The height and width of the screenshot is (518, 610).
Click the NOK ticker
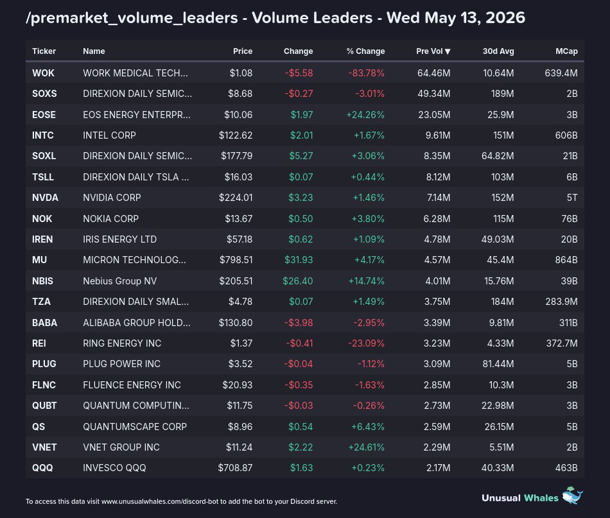pyautogui.click(x=42, y=218)
